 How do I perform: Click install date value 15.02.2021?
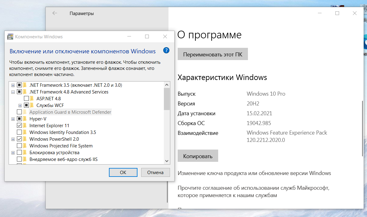tap(259, 113)
